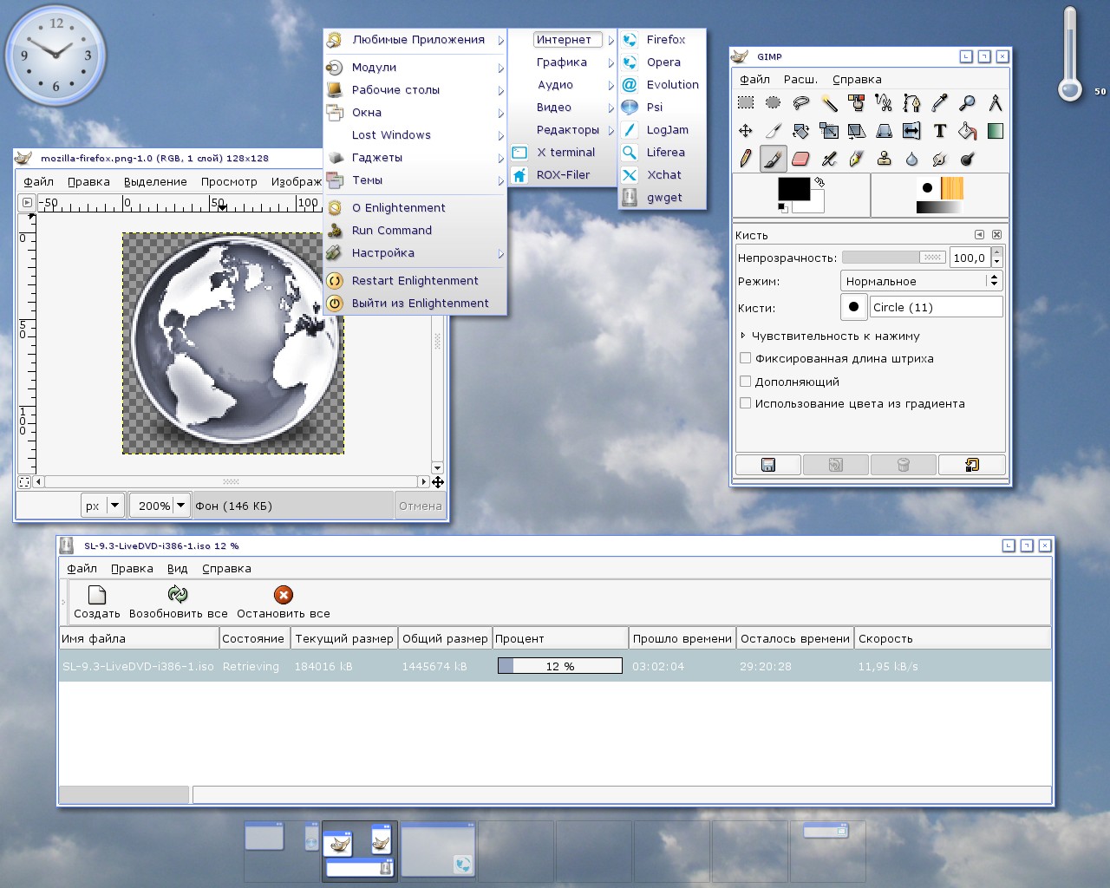Select the Zoom magnifier tool
Viewport: 1110px width, 888px height.
[x=968, y=103]
